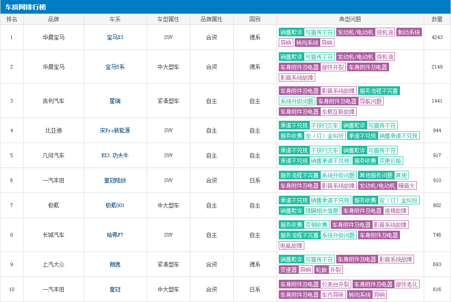Image resolution: width=451 pixels, height=302 pixels.
Task: Open the 皇冠 link in the rank 10 row
Action: (x=115, y=289)
